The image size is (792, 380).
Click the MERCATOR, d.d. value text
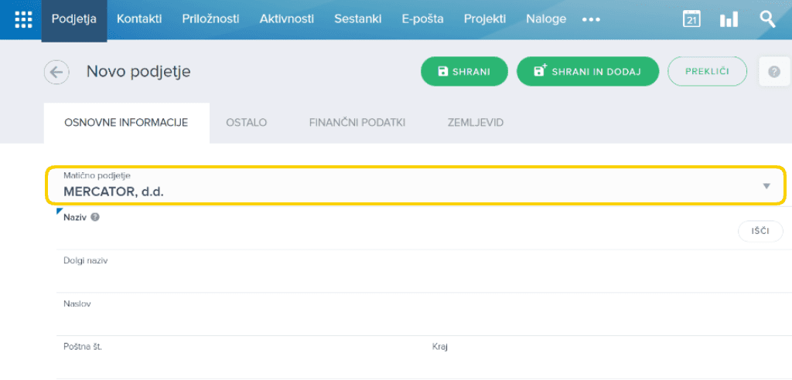pos(114,192)
